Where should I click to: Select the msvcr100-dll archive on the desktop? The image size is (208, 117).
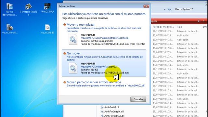pyautogui.click(x=10, y=29)
